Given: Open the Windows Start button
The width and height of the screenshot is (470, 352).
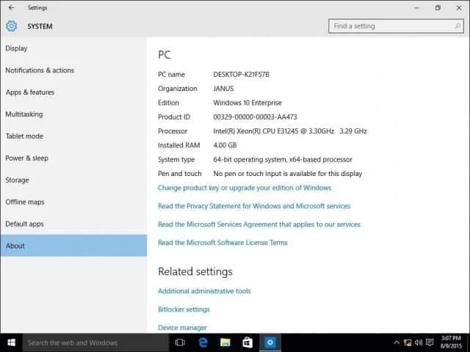Looking at the screenshot, I should (12, 342).
